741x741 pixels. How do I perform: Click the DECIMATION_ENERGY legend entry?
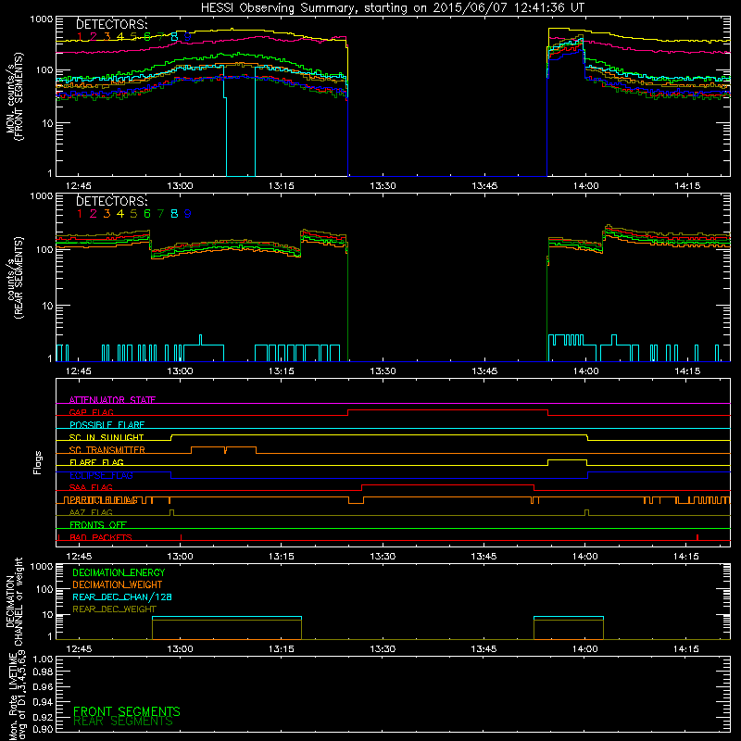119,572
